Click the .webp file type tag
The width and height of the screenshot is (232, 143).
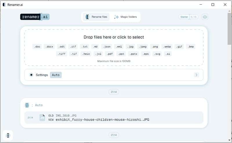point(167,47)
